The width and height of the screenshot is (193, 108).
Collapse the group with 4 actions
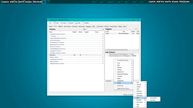(103, 59)
